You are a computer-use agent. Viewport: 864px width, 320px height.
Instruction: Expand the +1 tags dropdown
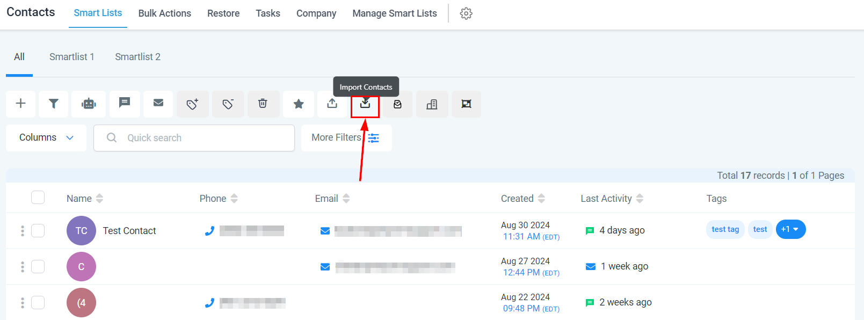tap(790, 229)
